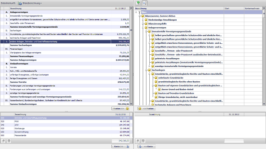Click the up arrow of tree panel scrollbar

(x=264, y=8)
